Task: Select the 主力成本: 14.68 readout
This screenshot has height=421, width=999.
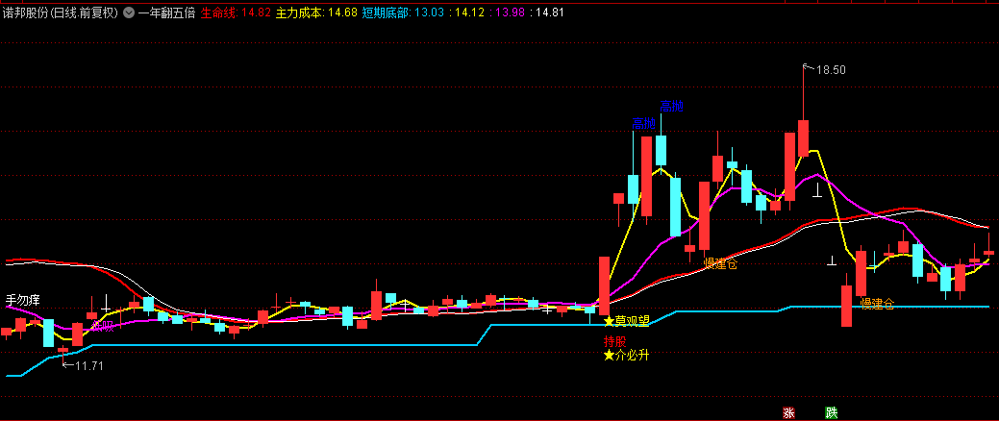Action: (316, 12)
